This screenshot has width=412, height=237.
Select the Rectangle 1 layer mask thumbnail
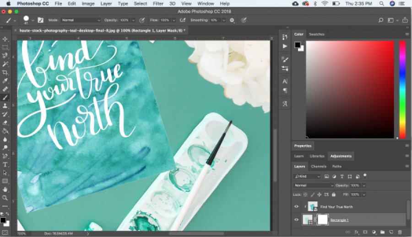tap(323, 220)
